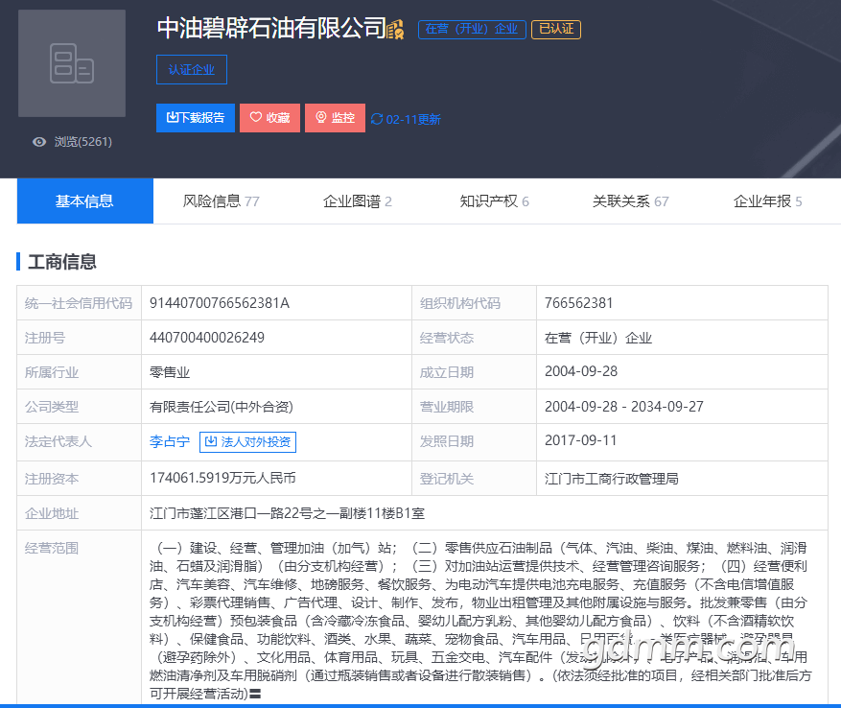841x708 pixels.
Task: Click credit code 91440700766562381A
Action: click(x=220, y=303)
